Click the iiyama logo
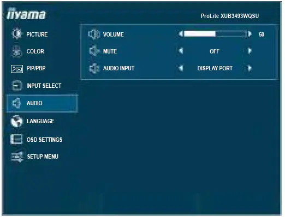This screenshot has width=285, height=217. click(x=26, y=14)
